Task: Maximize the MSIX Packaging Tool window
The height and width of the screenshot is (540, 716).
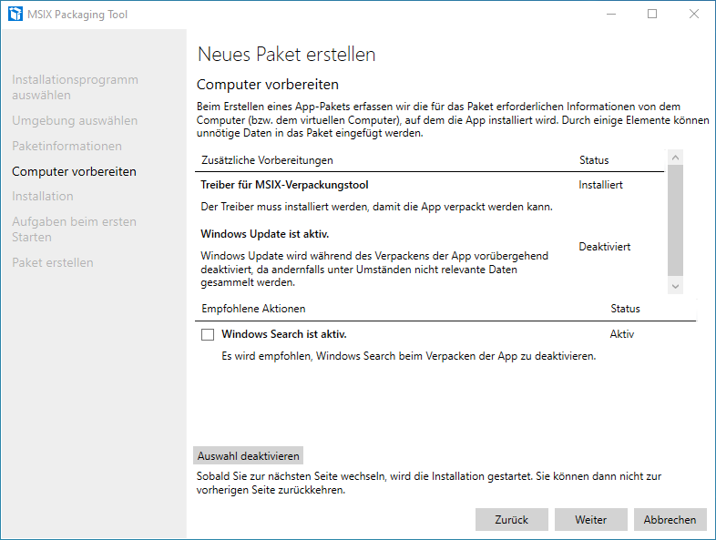Action: [x=652, y=15]
